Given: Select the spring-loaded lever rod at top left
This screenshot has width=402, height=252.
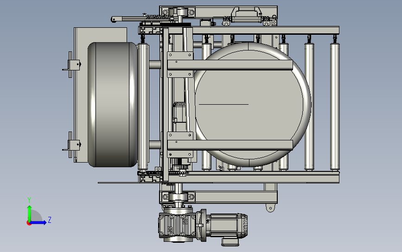Looking at the screenshot, I should point(141,19).
